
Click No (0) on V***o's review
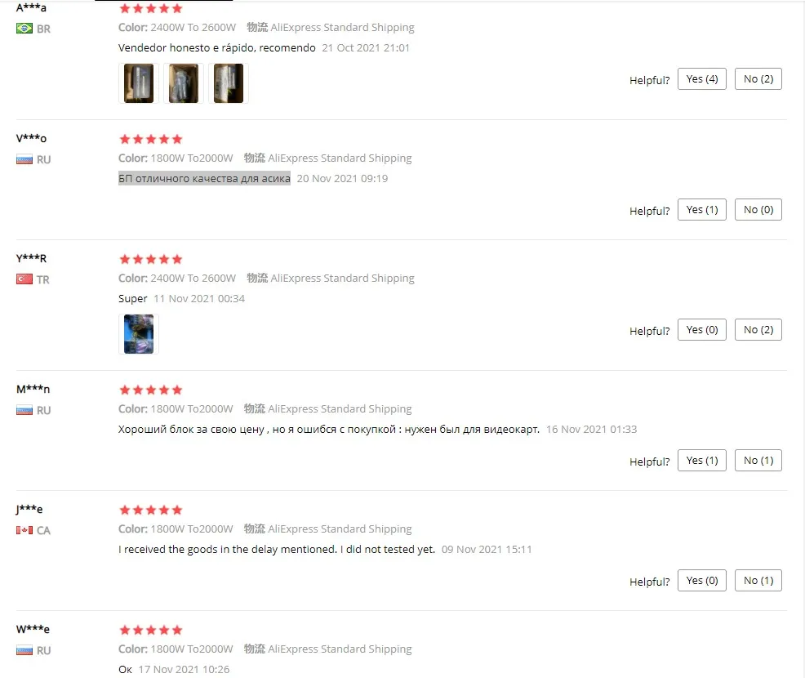(758, 210)
